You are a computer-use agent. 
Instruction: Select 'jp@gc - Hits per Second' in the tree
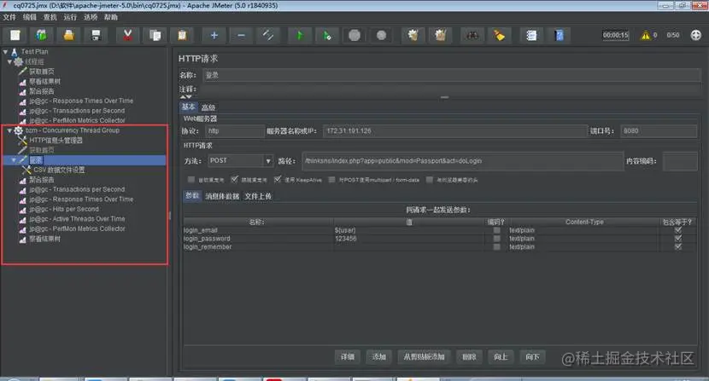pos(64,209)
